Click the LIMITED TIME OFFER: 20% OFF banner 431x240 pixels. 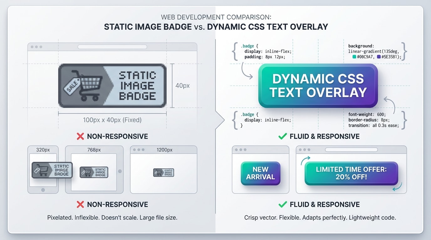tap(351, 172)
